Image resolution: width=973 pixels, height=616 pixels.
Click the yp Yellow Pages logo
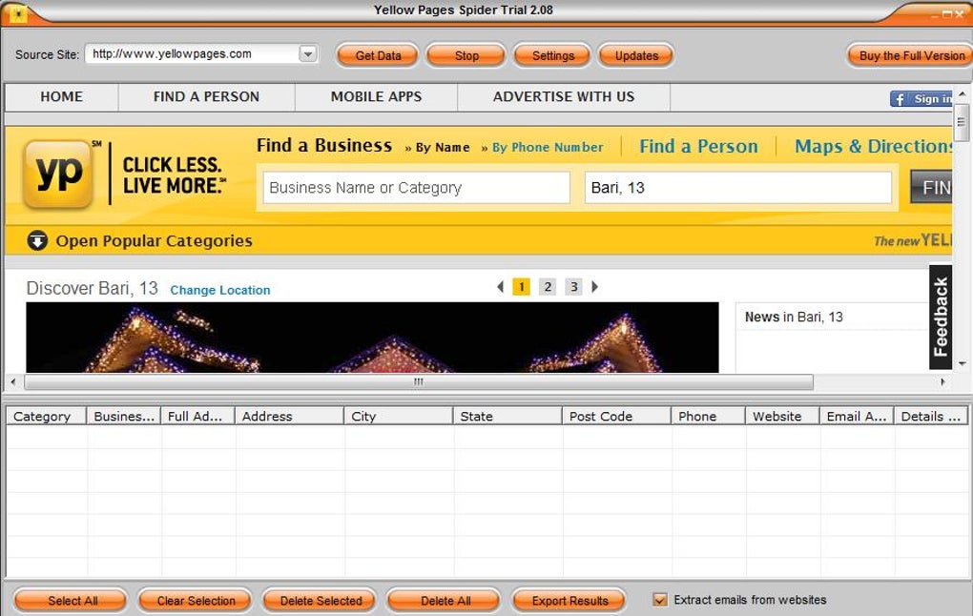[58, 174]
